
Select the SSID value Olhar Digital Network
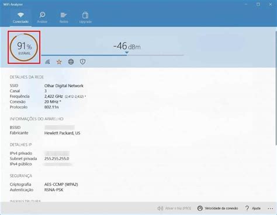pos(64,86)
